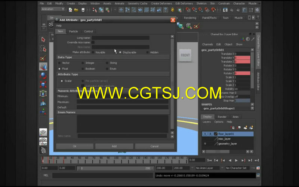Click the Play forwards button

(236, 160)
